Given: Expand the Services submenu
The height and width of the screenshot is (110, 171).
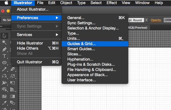Looking at the screenshot, I should click(36, 35).
